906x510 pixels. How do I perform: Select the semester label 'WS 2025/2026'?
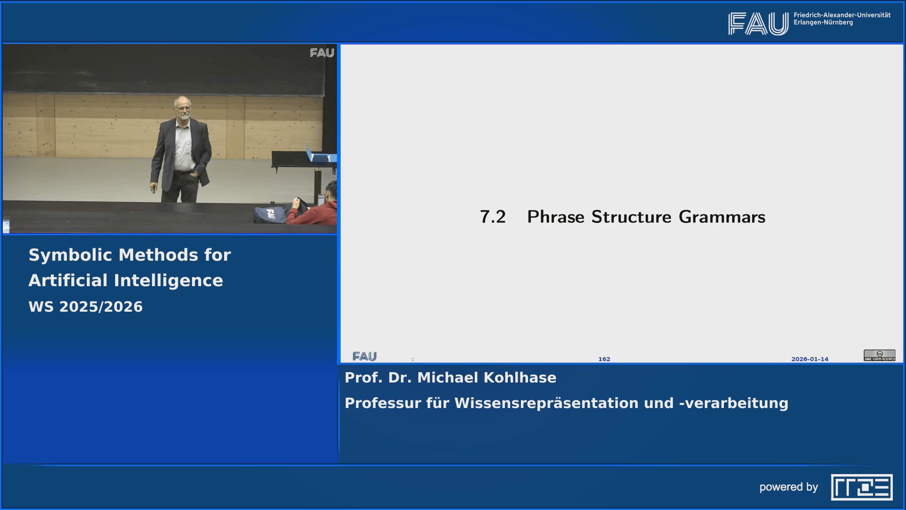point(86,306)
